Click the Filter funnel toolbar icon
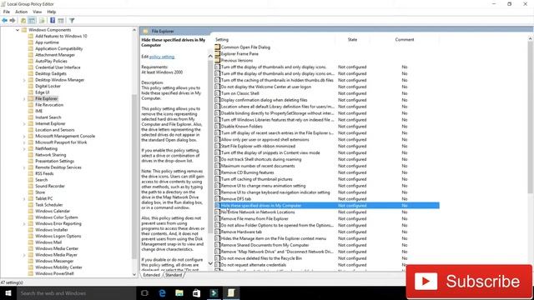 pos(72,20)
